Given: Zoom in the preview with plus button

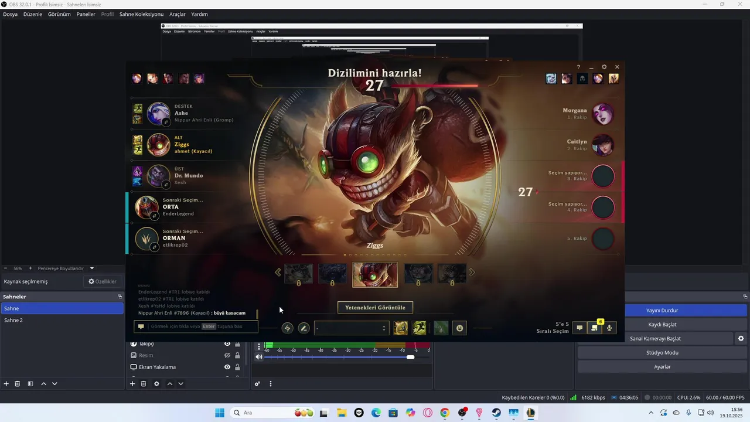Looking at the screenshot, I should click(x=30, y=268).
